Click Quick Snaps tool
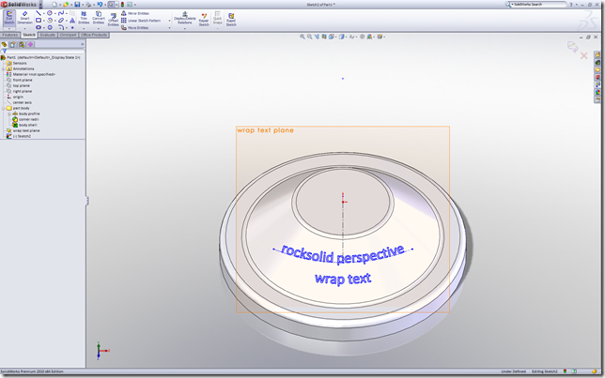605x378 pixels. 218,18
